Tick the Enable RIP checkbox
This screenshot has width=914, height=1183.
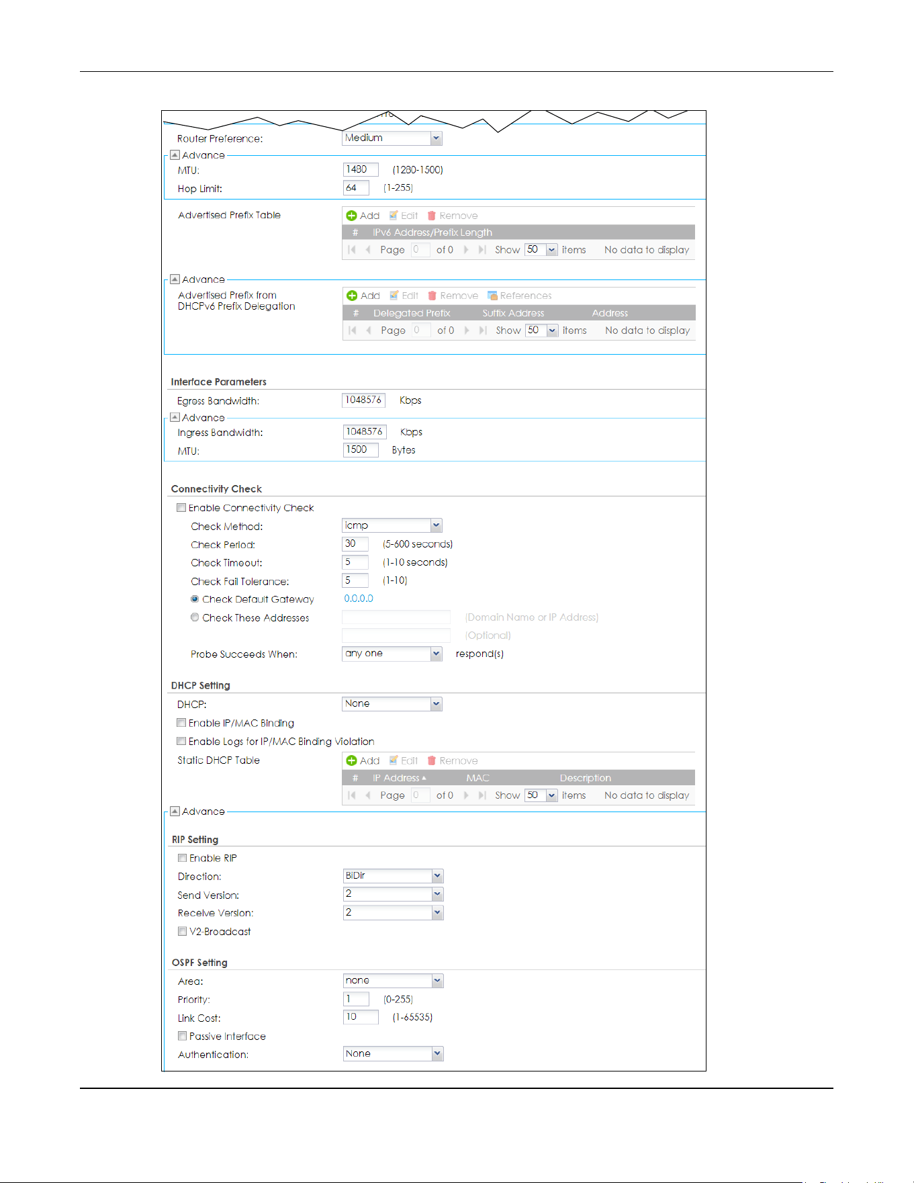[182, 858]
